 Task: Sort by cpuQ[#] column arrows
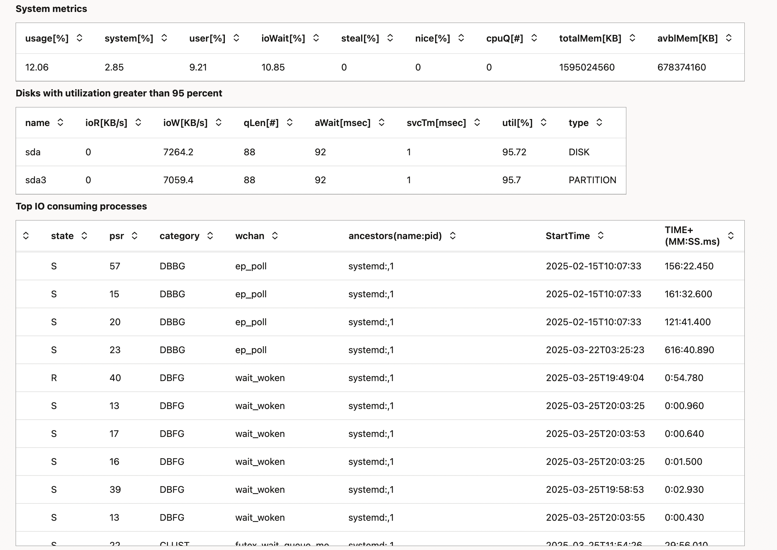534,38
